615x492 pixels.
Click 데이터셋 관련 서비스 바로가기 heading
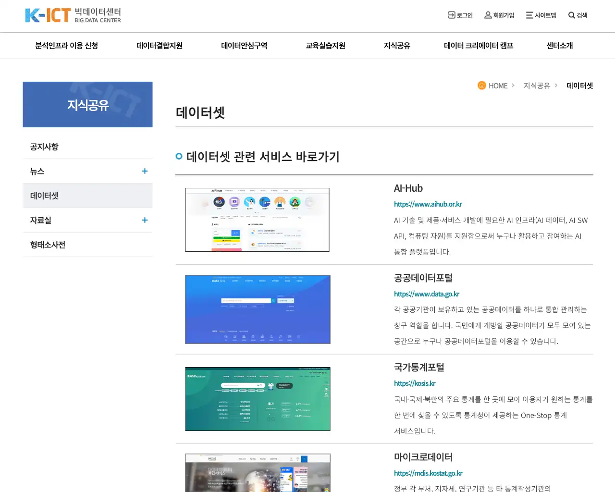tap(263, 157)
